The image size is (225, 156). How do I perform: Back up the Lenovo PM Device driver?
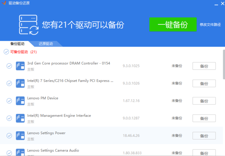[204, 101]
